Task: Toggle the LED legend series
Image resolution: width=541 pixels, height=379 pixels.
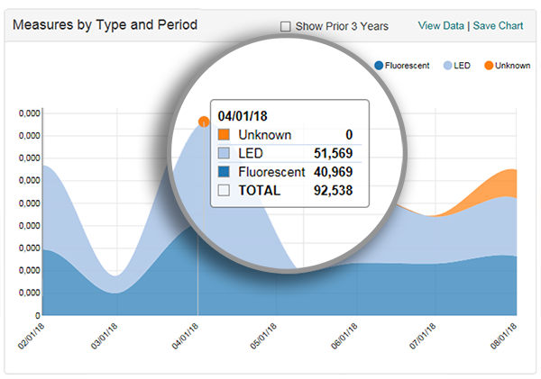Action: [457, 66]
